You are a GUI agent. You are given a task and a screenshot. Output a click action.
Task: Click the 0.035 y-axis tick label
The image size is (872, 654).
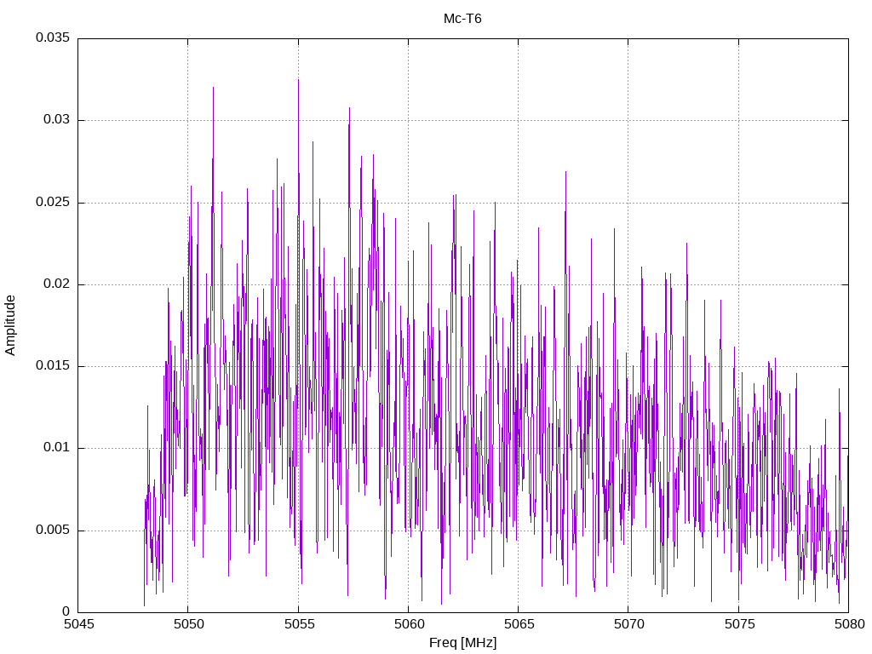tap(53, 37)
